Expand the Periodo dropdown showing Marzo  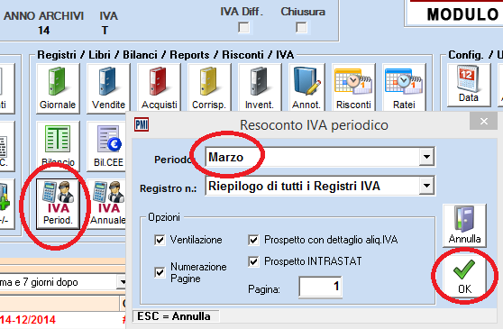coord(426,157)
